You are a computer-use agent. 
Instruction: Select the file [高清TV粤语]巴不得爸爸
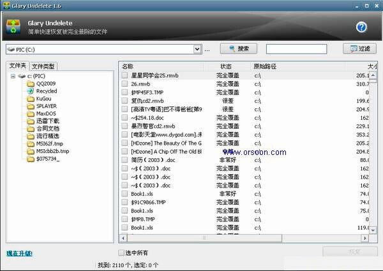point(167,109)
